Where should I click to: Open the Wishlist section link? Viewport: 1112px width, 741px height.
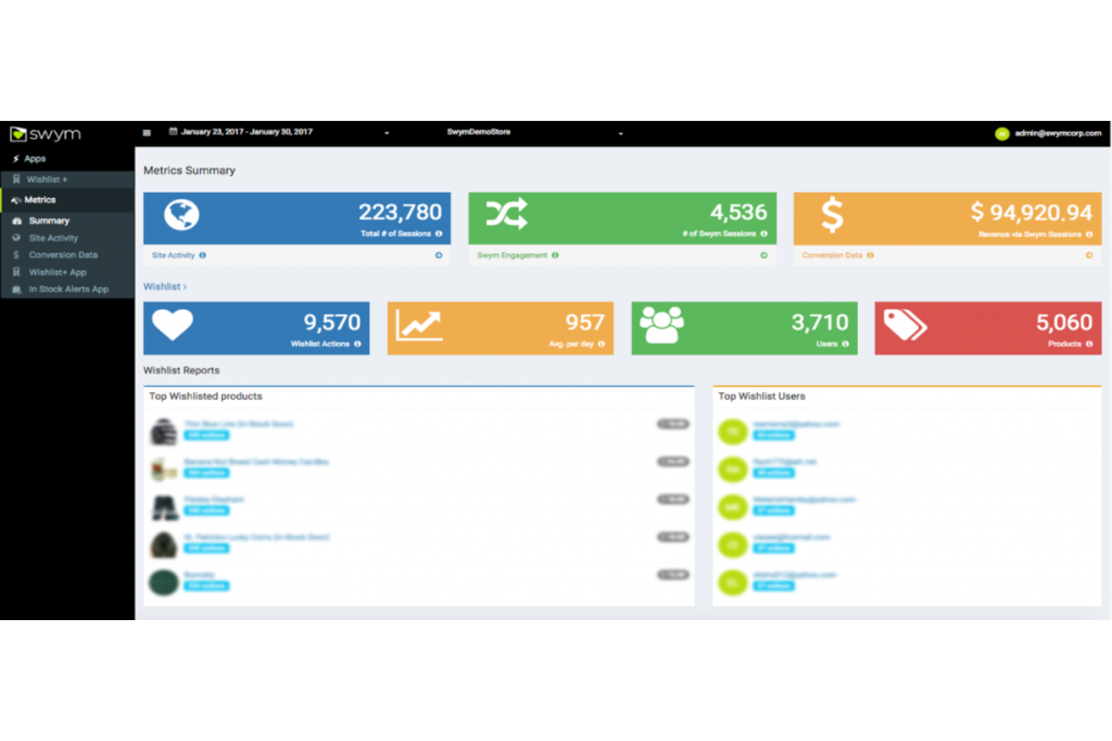tap(165, 287)
